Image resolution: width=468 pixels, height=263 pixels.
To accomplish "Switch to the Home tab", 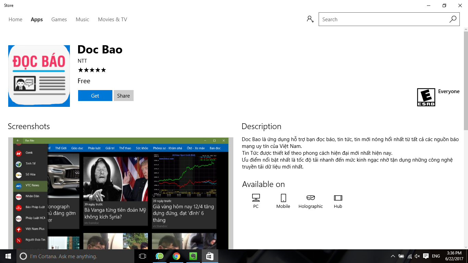I will pyautogui.click(x=15, y=19).
